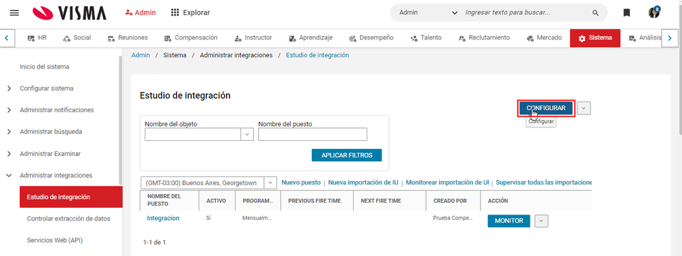Click Activo column header
Image resolution: width=682 pixels, height=256 pixels.
218,200
